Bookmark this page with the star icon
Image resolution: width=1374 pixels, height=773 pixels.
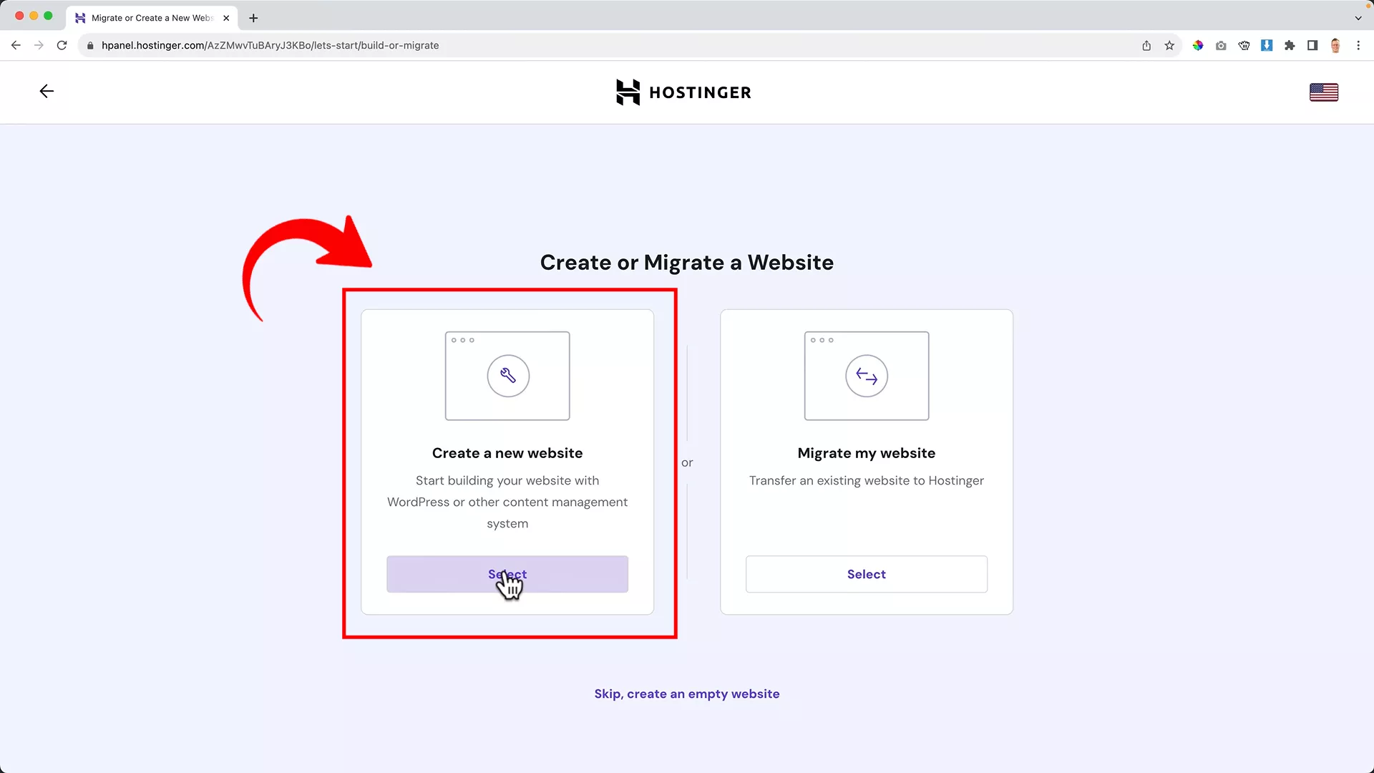[x=1169, y=45]
